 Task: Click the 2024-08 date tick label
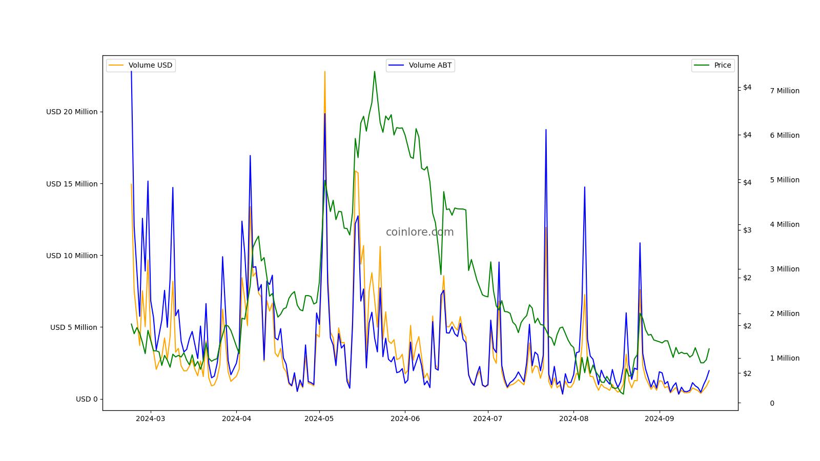click(x=573, y=418)
